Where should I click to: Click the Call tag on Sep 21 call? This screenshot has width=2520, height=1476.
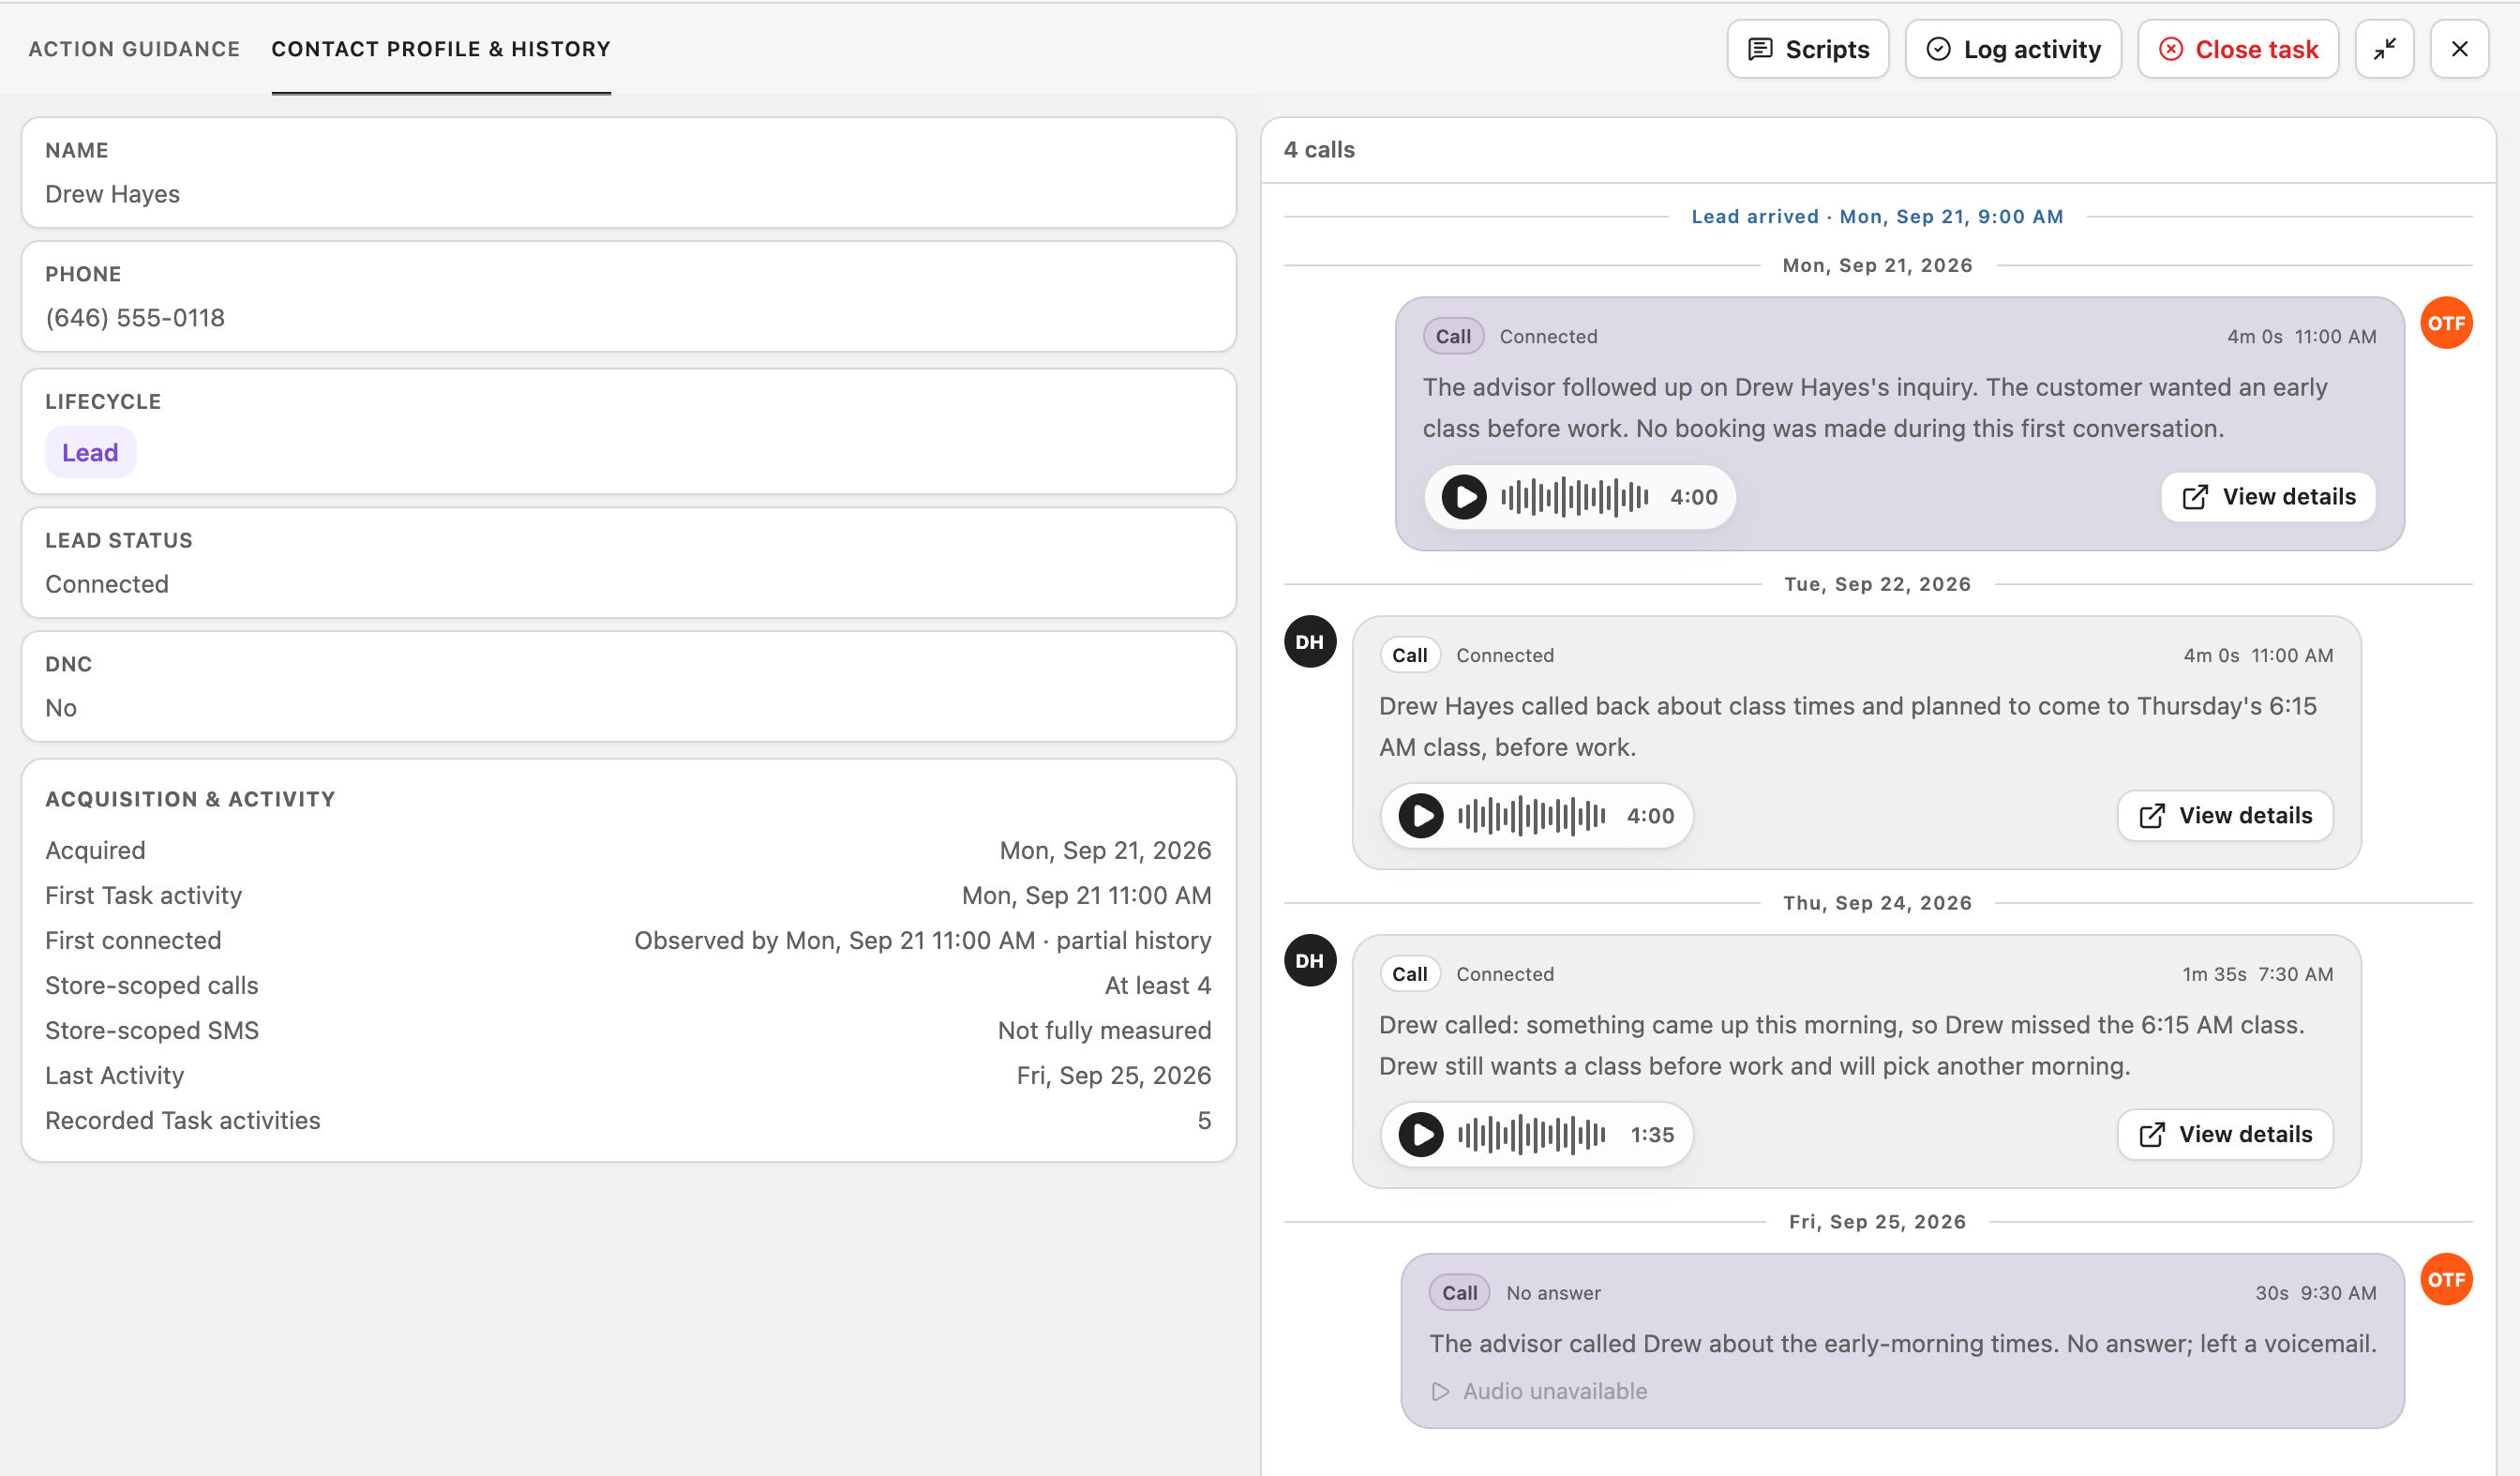1453,337
